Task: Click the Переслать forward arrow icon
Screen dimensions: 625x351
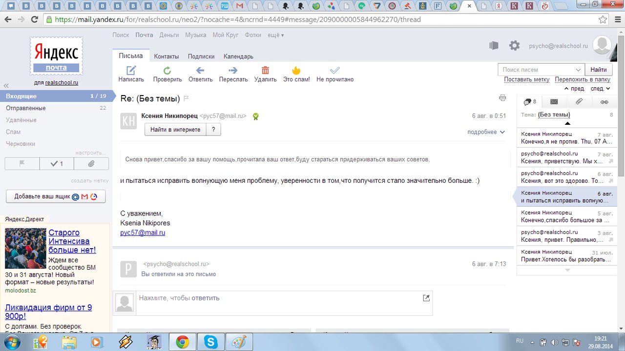Action: click(x=233, y=70)
